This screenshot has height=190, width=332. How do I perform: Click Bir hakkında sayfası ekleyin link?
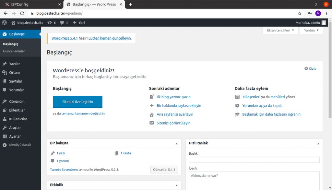pyautogui.click(x=179, y=105)
